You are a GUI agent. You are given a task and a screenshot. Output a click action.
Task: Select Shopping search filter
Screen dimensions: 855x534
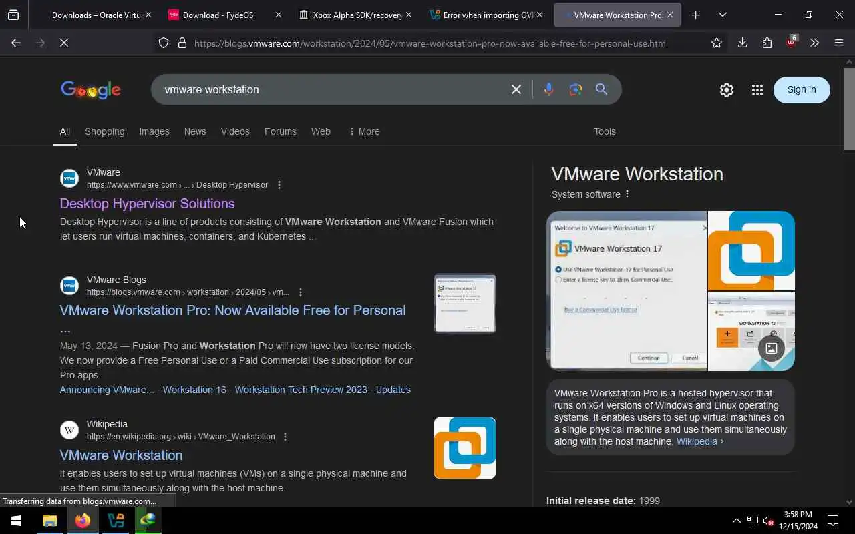(104, 131)
